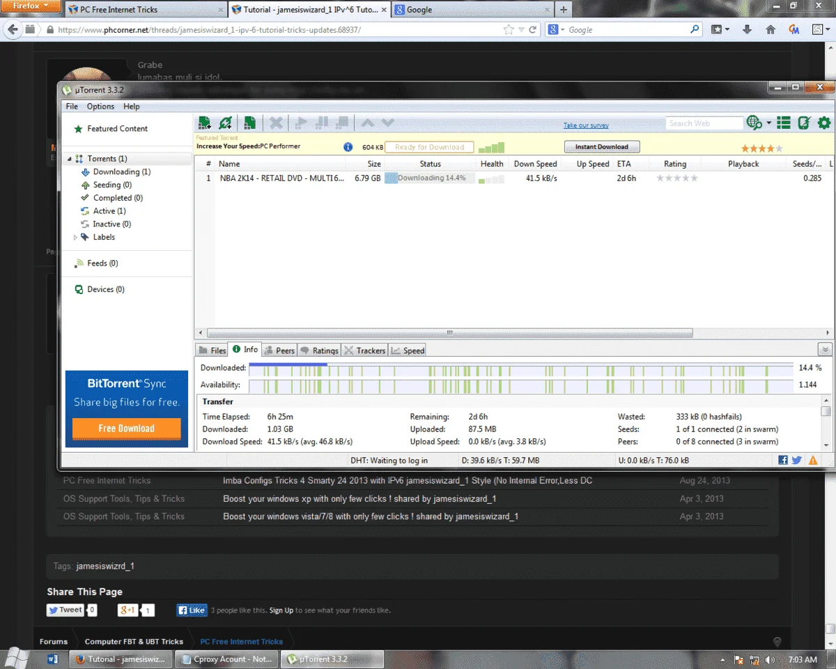This screenshot has height=669, width=836.
Task: Switch to the Peers tab
Action: [279, 351]
